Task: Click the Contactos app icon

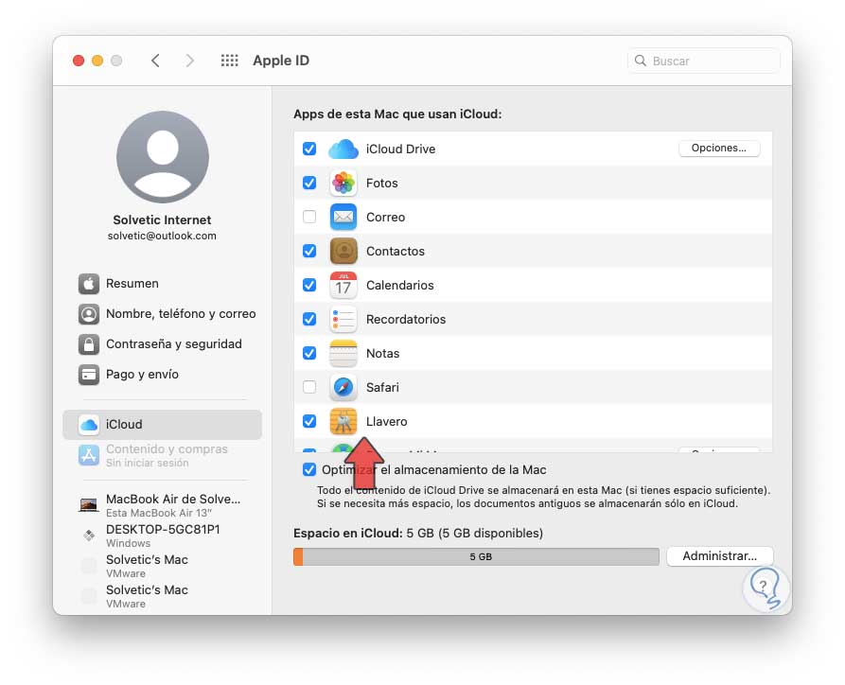Action: click(343, 251)
